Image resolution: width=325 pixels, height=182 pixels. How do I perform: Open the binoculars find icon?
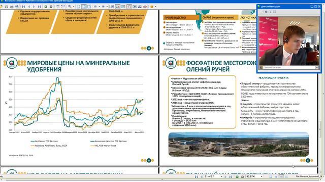click(x=112, y=7)
